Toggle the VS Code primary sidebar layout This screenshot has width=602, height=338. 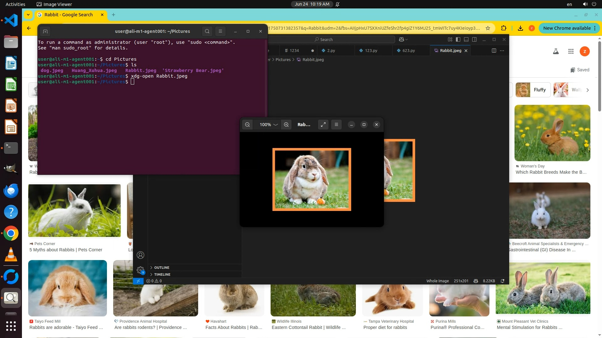458,39
